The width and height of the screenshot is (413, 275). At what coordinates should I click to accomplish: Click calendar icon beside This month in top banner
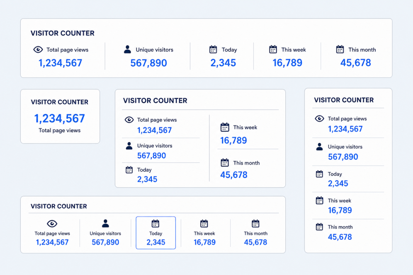coord(340,49)
